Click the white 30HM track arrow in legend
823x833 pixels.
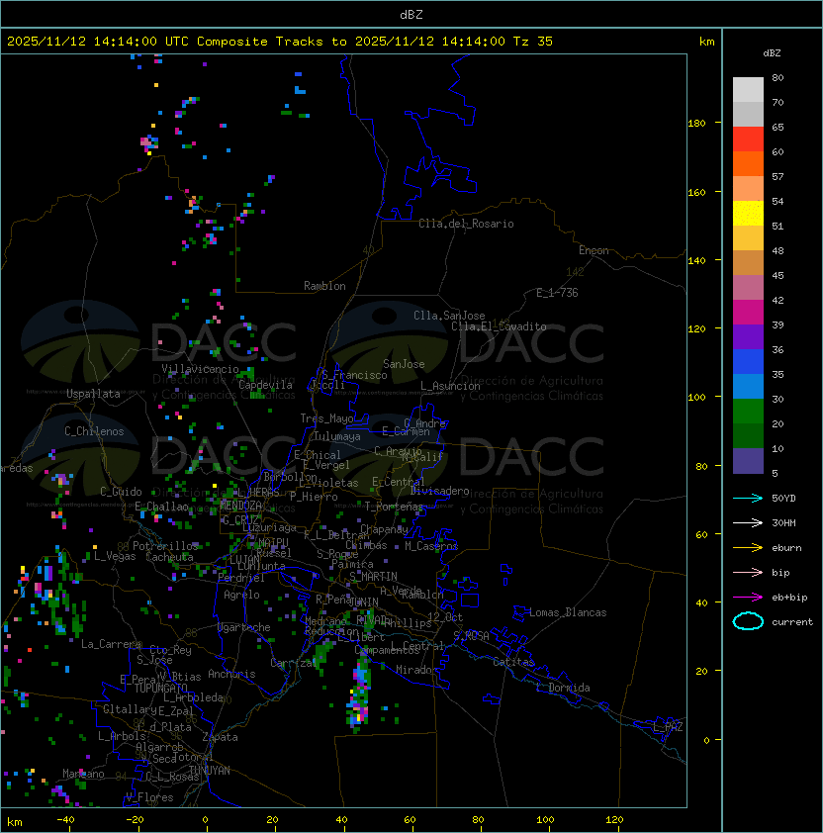click(x=748, y=522)
